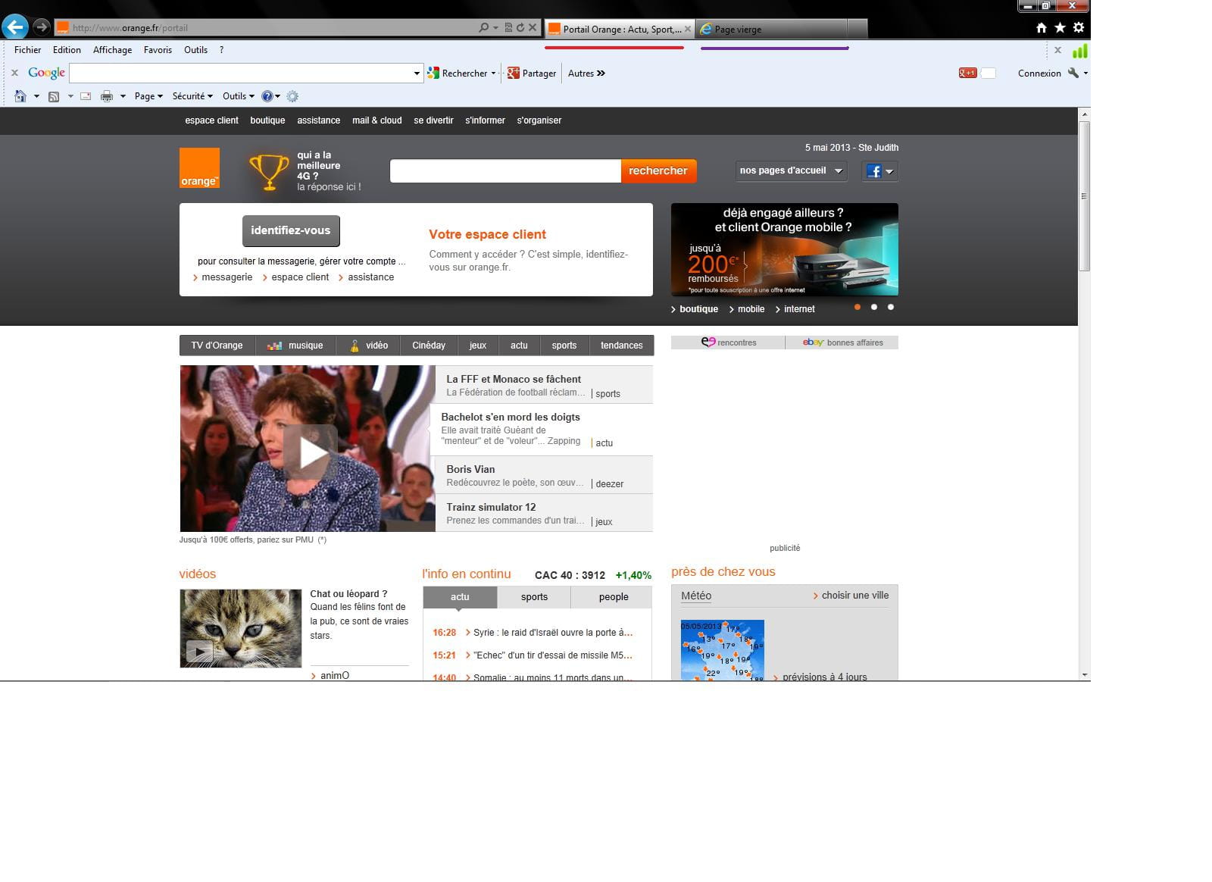
Task: Click the Print icon in command bar
Action: [x=107, y=96]
